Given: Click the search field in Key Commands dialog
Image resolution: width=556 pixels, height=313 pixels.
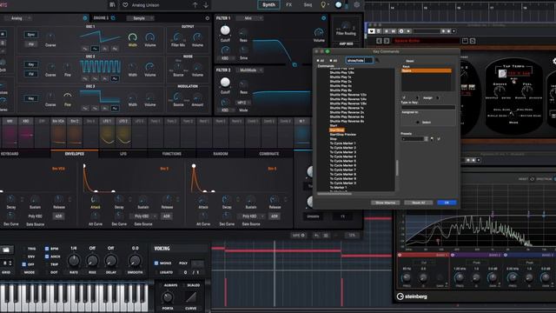Looking at the screenshot, I should [x=359, y=60].
